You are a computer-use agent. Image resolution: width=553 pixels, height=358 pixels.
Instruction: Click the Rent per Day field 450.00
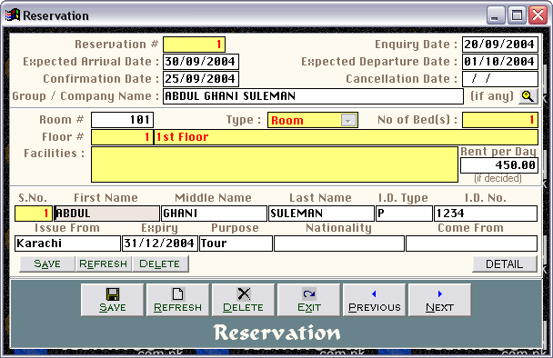499,165
